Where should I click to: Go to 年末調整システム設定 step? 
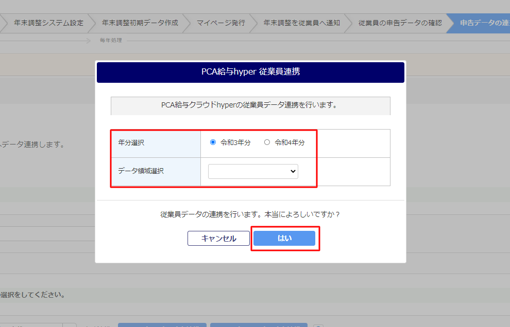[48, 23]
